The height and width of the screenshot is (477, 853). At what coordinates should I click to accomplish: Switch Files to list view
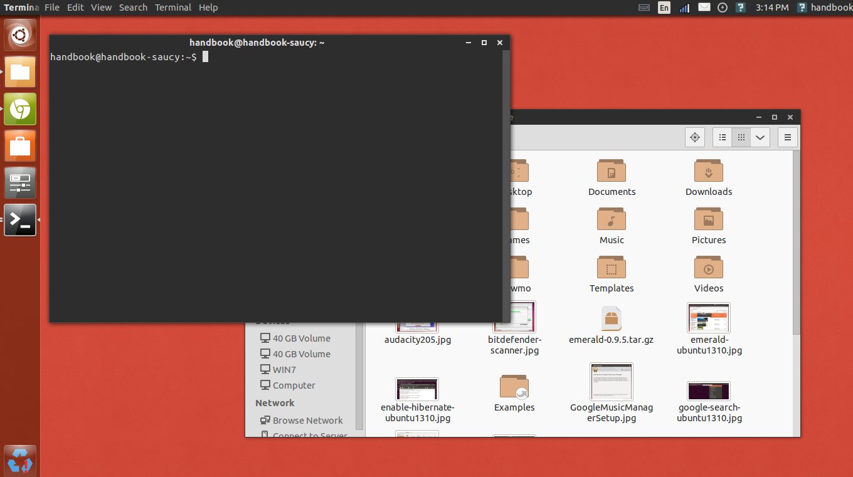click(x=723, y=137)
